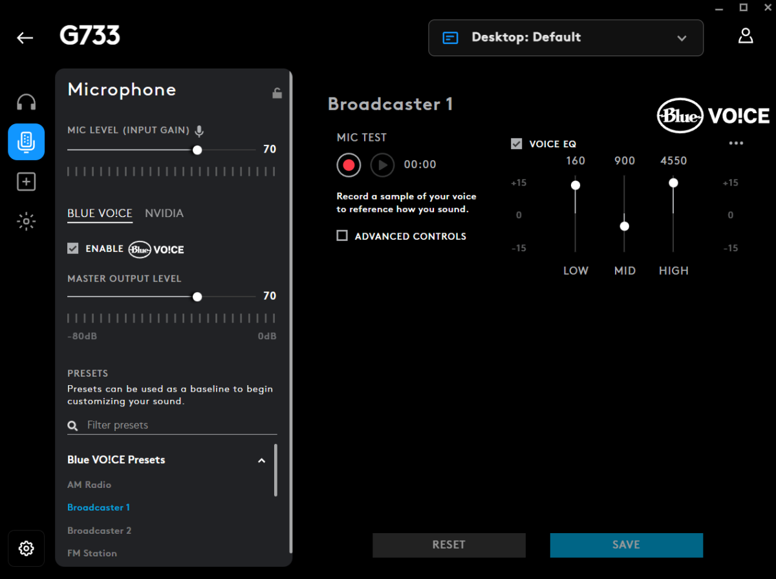The width and height of the screenshot is (776, 579).
Task: Click the 160 low frequency value
Action: click(576, 161)
